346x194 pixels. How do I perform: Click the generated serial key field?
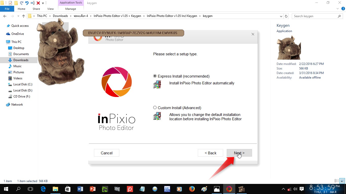point(133,33)
